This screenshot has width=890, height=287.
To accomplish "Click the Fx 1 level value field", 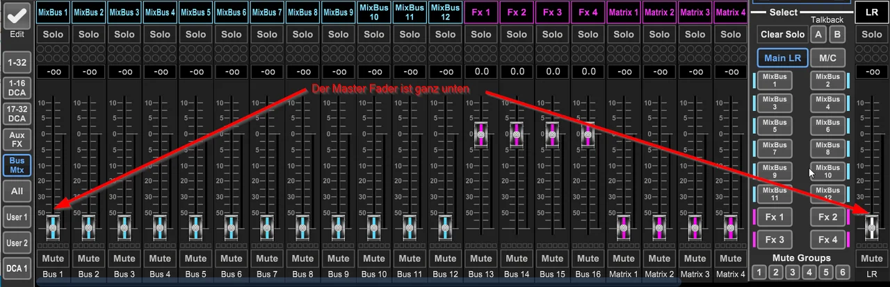I will point(481,71).
